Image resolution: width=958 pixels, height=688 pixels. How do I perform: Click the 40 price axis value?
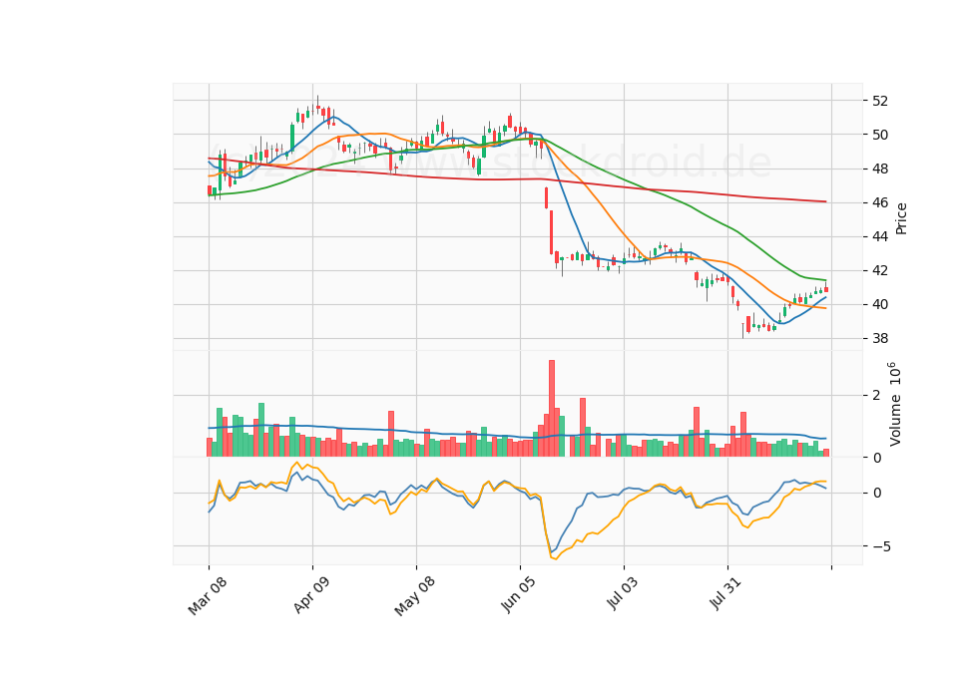tap(880, 305)
